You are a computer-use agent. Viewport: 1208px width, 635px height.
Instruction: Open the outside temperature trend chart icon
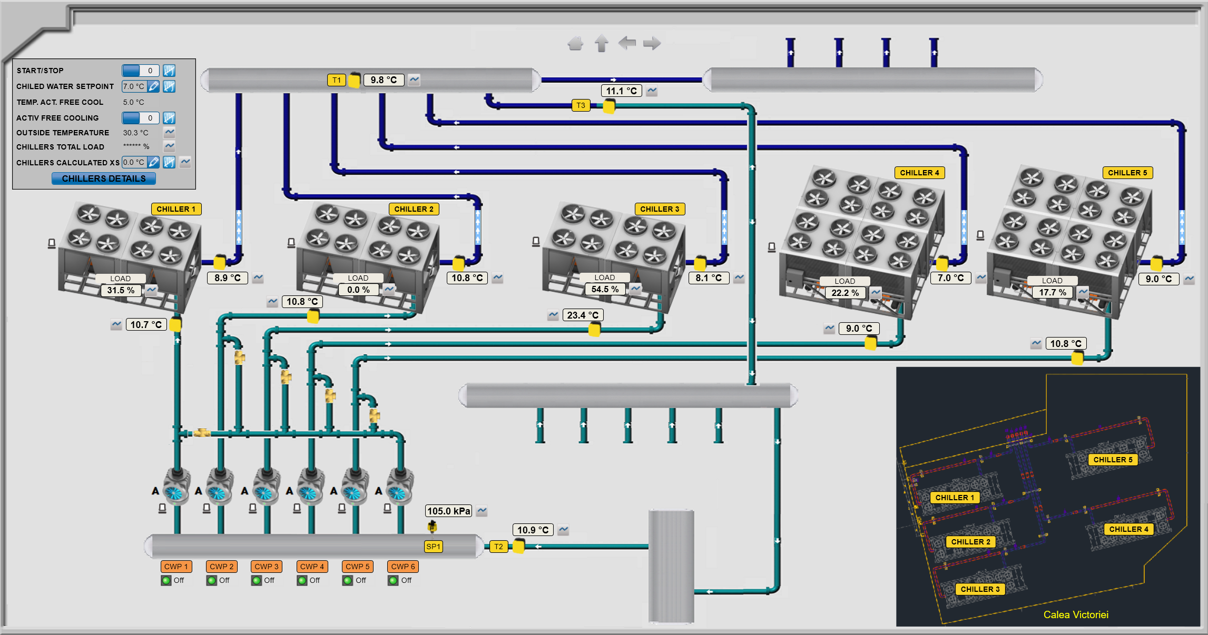pos(169,132)
